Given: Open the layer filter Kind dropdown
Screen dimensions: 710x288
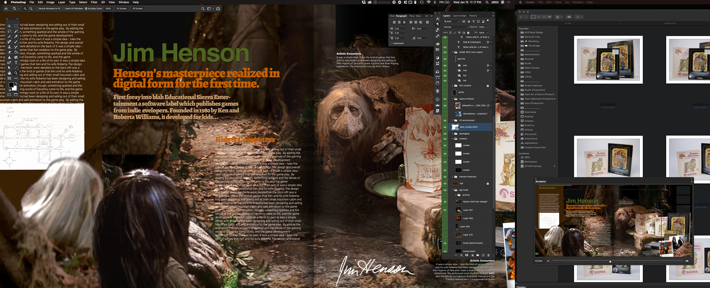Looking at the screenshot, I should [451, 21].
